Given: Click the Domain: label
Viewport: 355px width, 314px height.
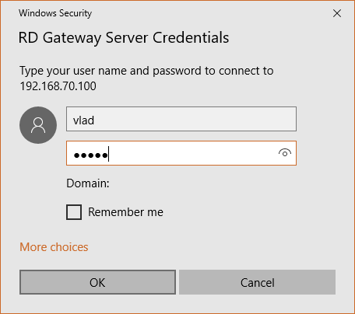Looking at the screenshot, I should 88,183.
